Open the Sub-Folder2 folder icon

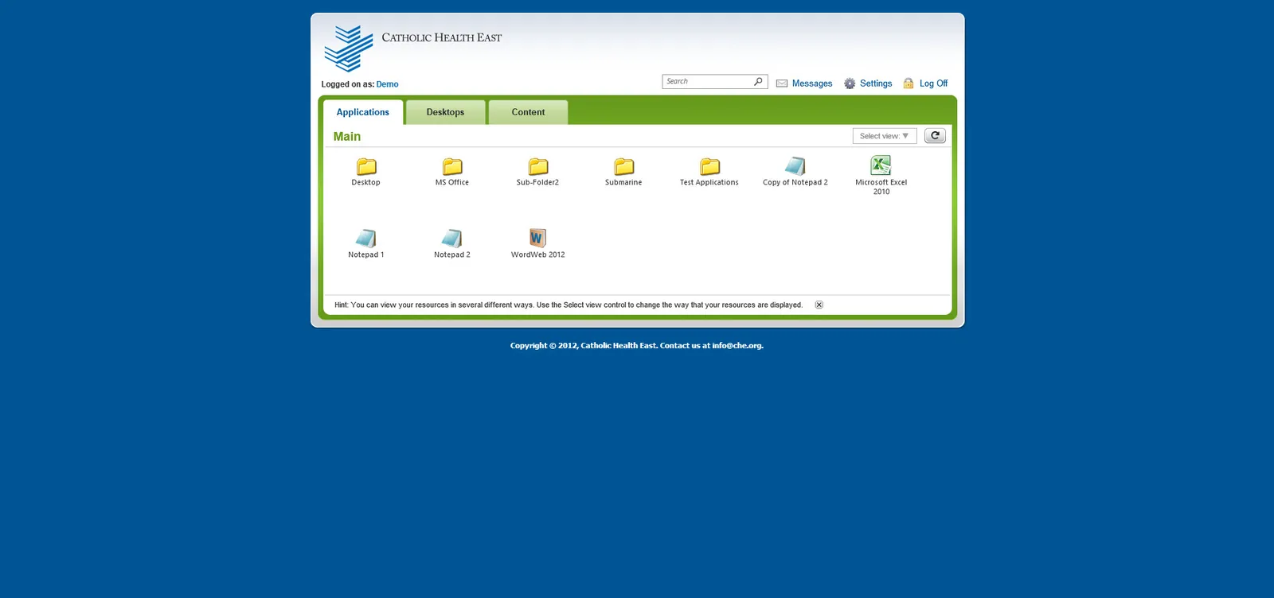tap(538, 166)
